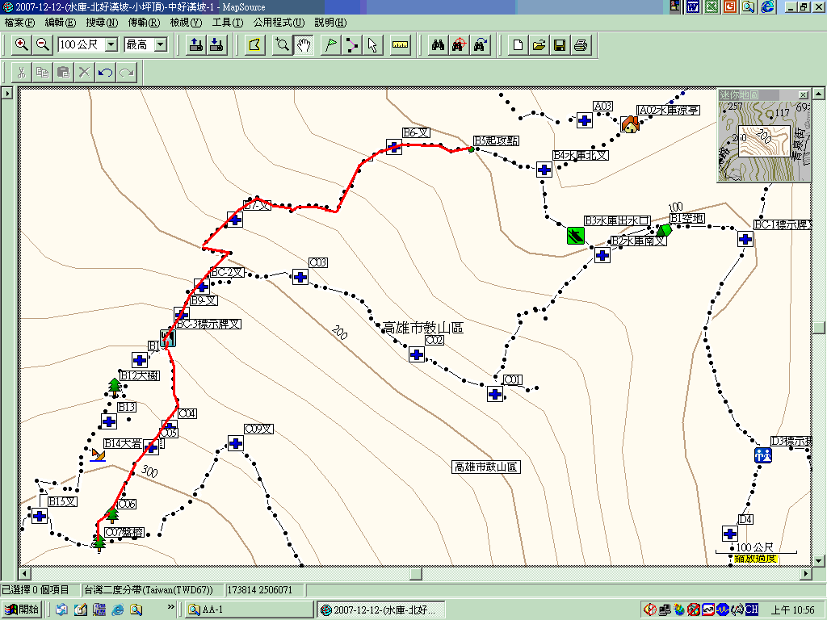The image size is (827, 620).
Task: Click the Send to GPS device icon
Action: pyautogui.click(x=196, y=45)
